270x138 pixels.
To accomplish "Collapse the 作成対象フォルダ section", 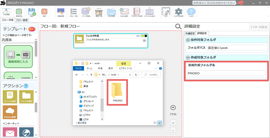I will point(188,57).
